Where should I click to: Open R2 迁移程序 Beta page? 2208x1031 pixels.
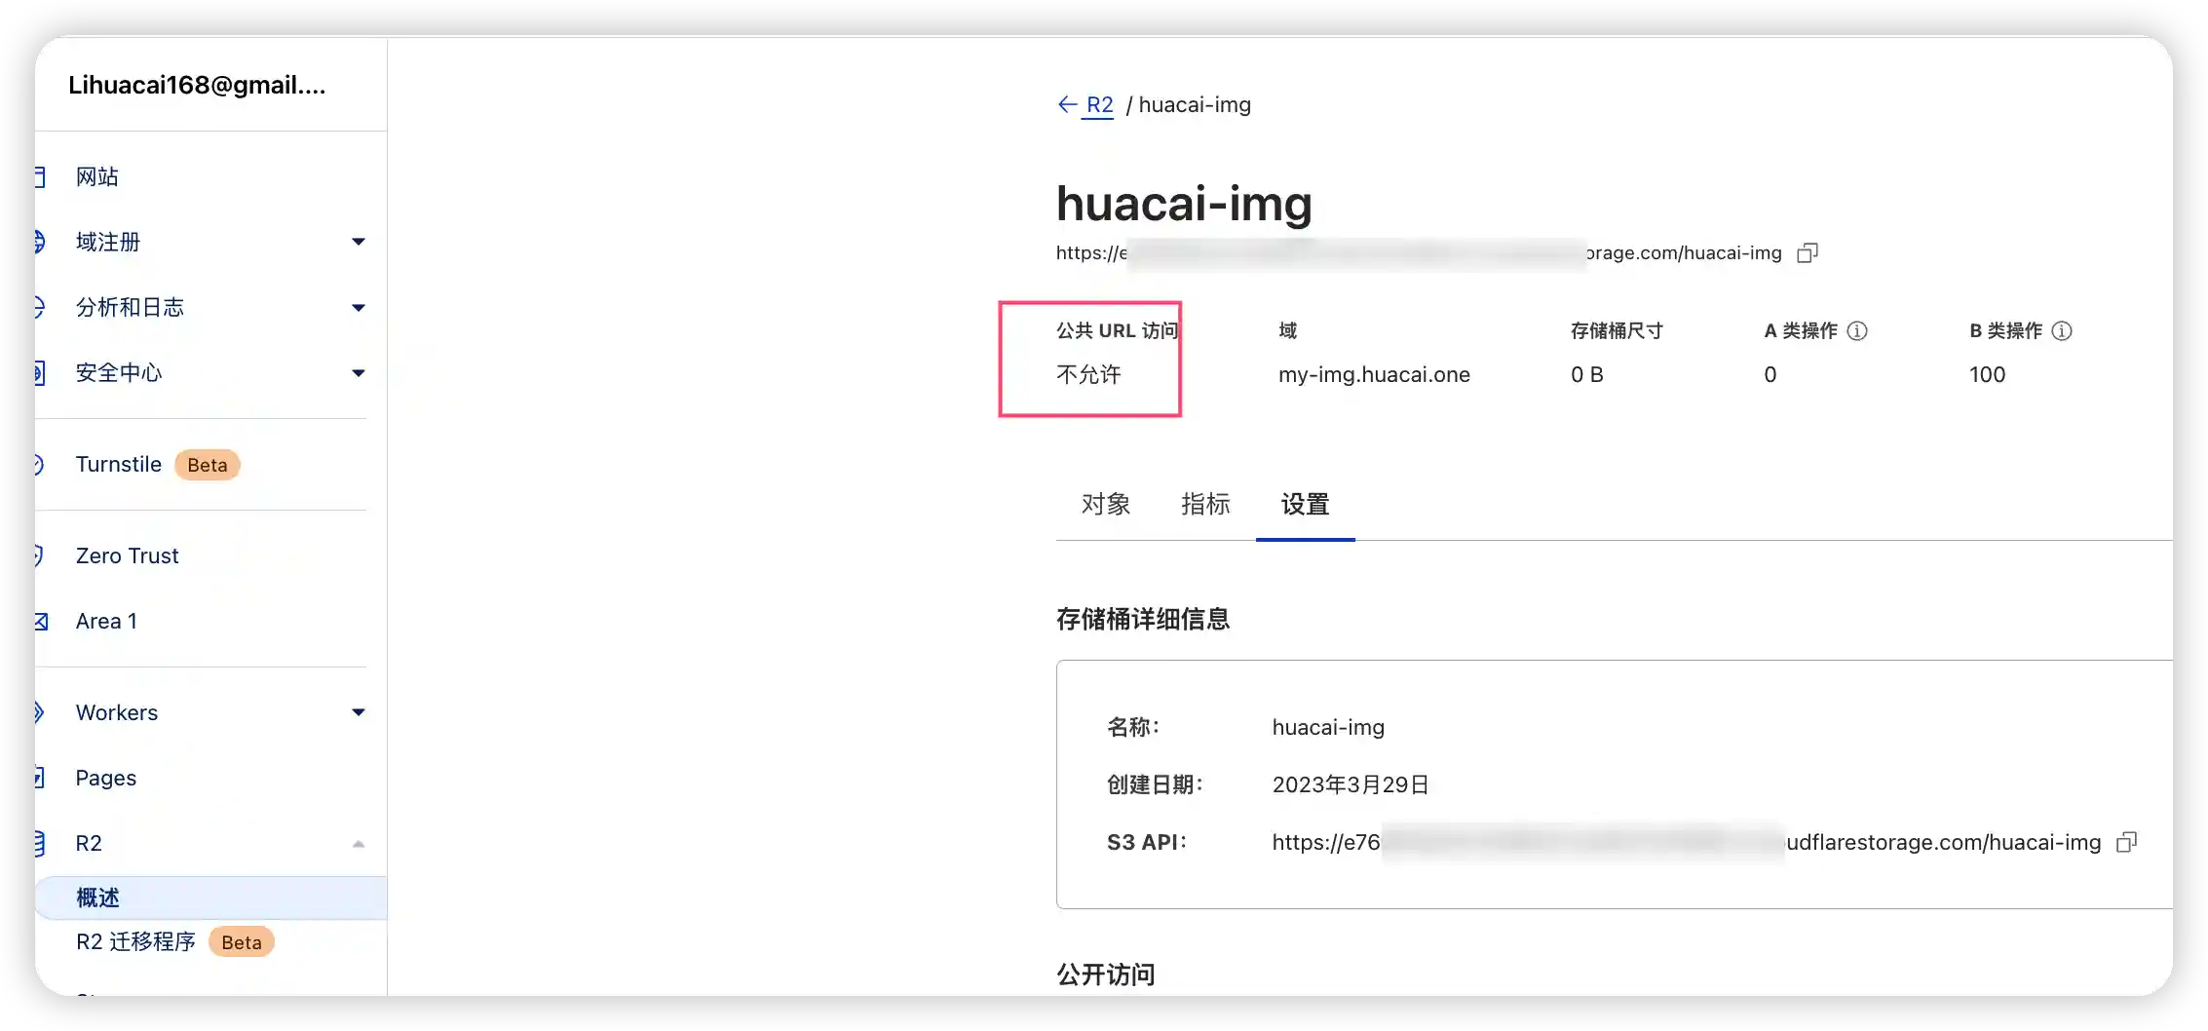click(136, 941)
